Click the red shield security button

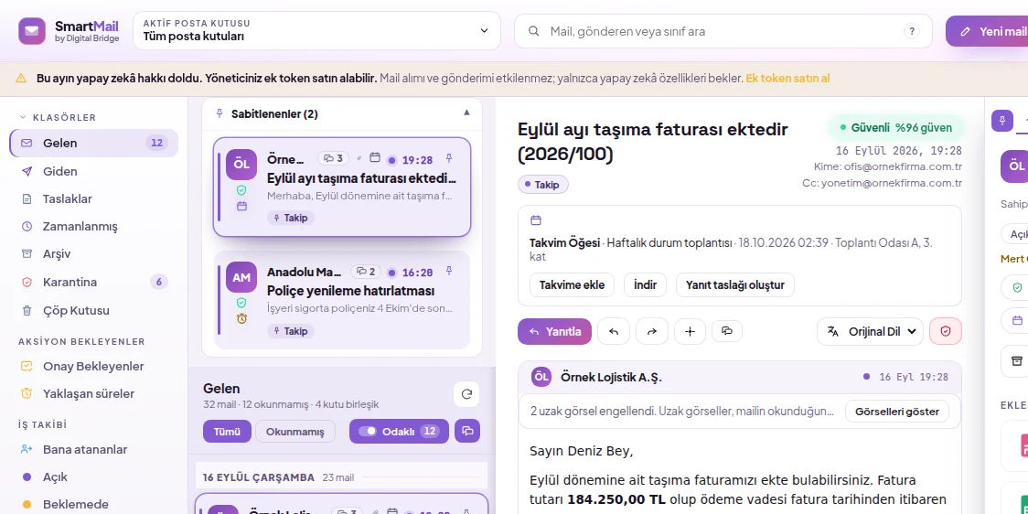pyautogui.click(x=946, y=332)
